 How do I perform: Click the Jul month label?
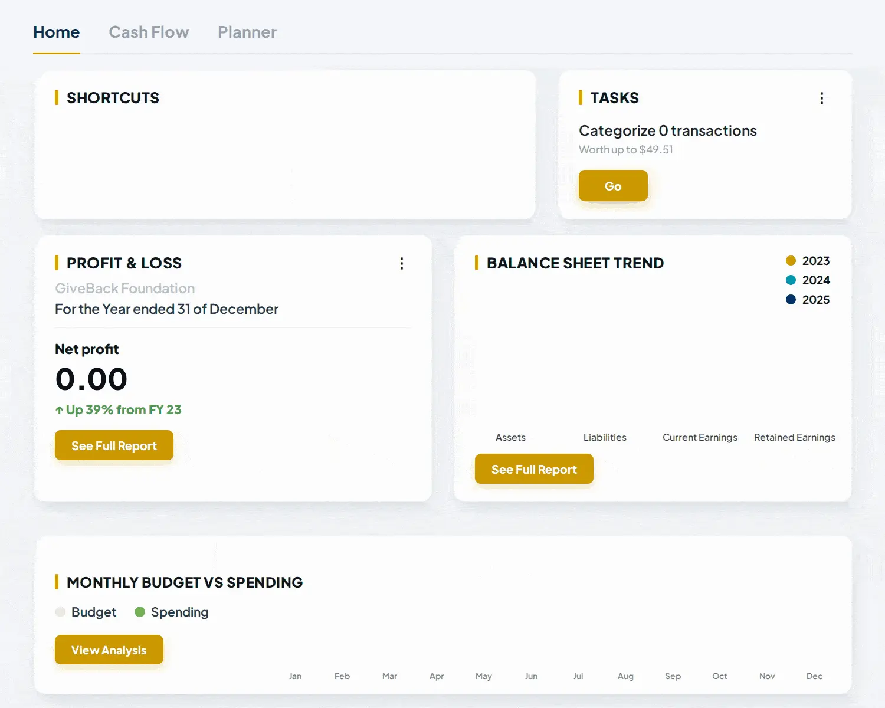point(578,676)
